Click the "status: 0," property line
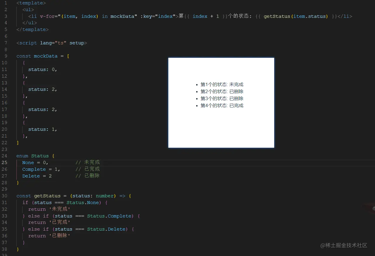This screenshot has width=375, height=256. [x=43, y=69]
